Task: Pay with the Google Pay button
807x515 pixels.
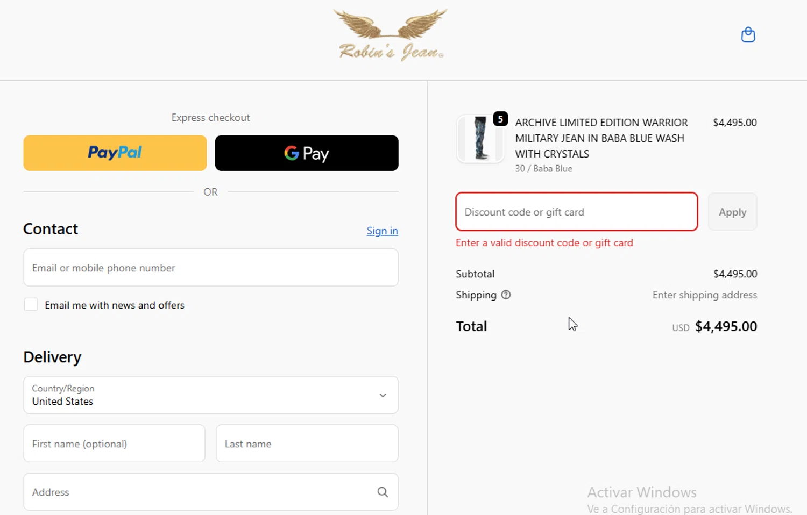Action: 307,153
